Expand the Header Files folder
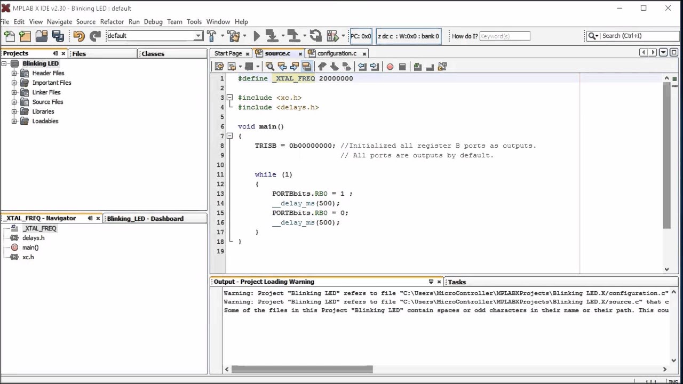This screenshot has width=683, height=384. coord(14,73)
